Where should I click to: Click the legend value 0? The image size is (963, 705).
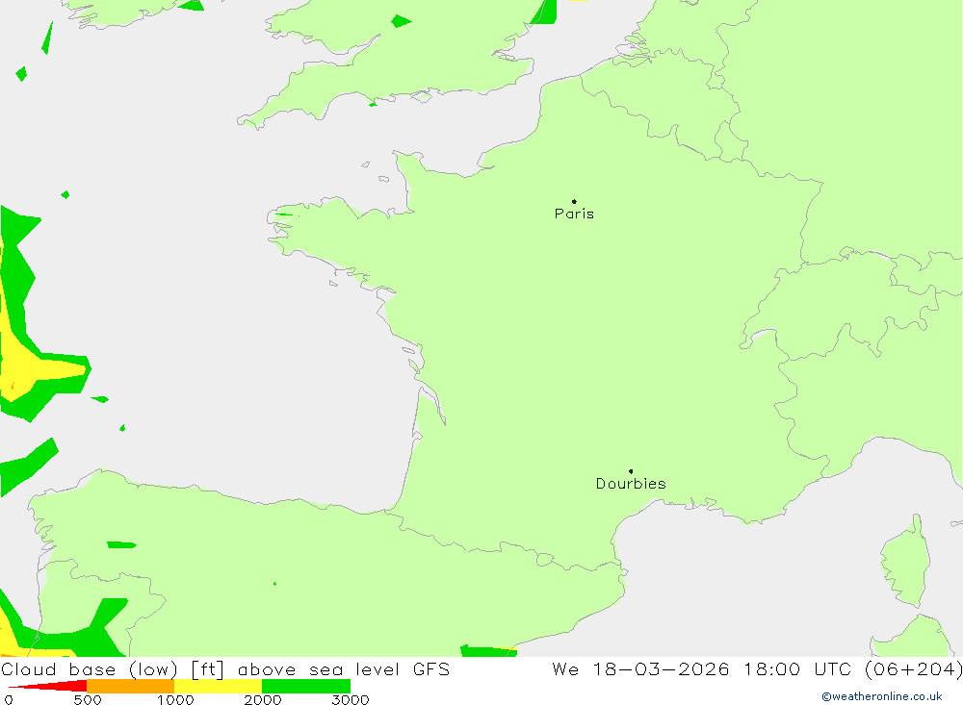point(9,699)
